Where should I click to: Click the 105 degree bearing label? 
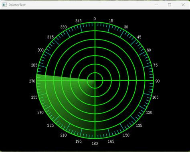pyautogui.click(x=155, y=97)
